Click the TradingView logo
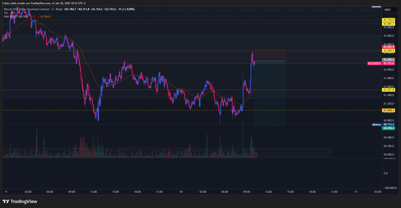This screenshot has height=208, width=401. point(20,201)
